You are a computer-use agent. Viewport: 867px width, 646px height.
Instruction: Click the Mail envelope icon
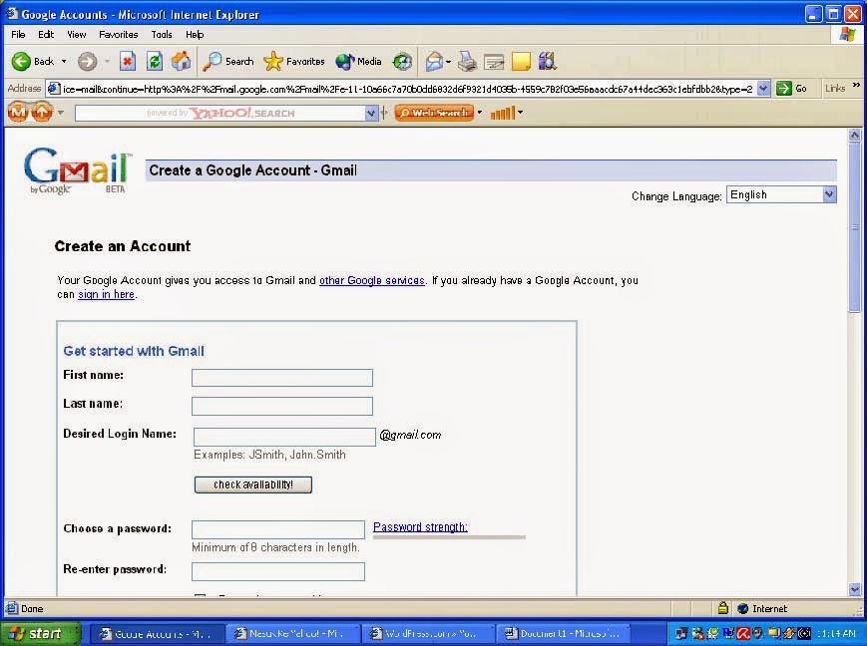pos(435,62)
